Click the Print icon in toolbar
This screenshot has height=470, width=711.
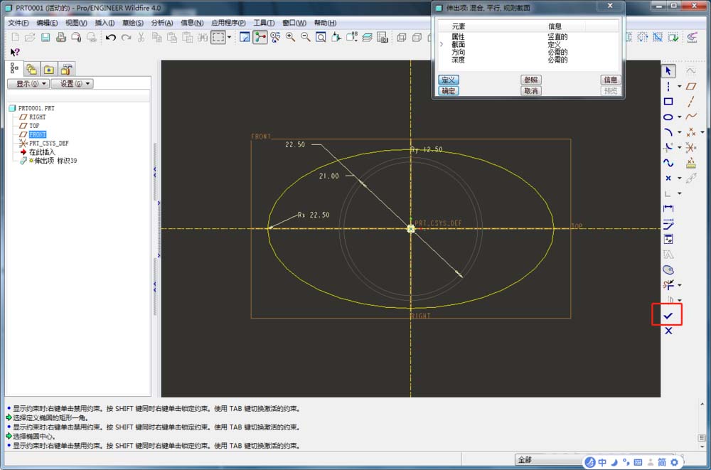tap(60, 37)
